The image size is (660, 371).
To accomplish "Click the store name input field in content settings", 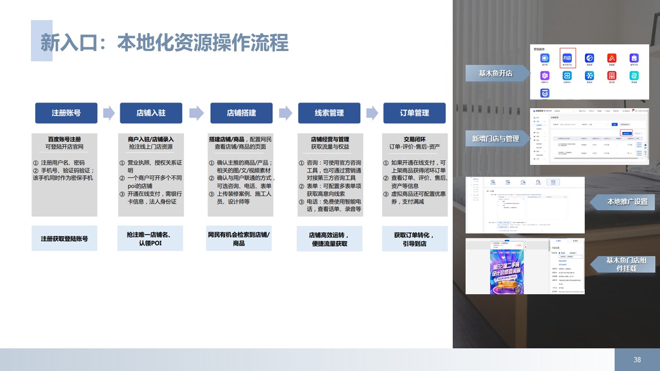I will 571,257.
